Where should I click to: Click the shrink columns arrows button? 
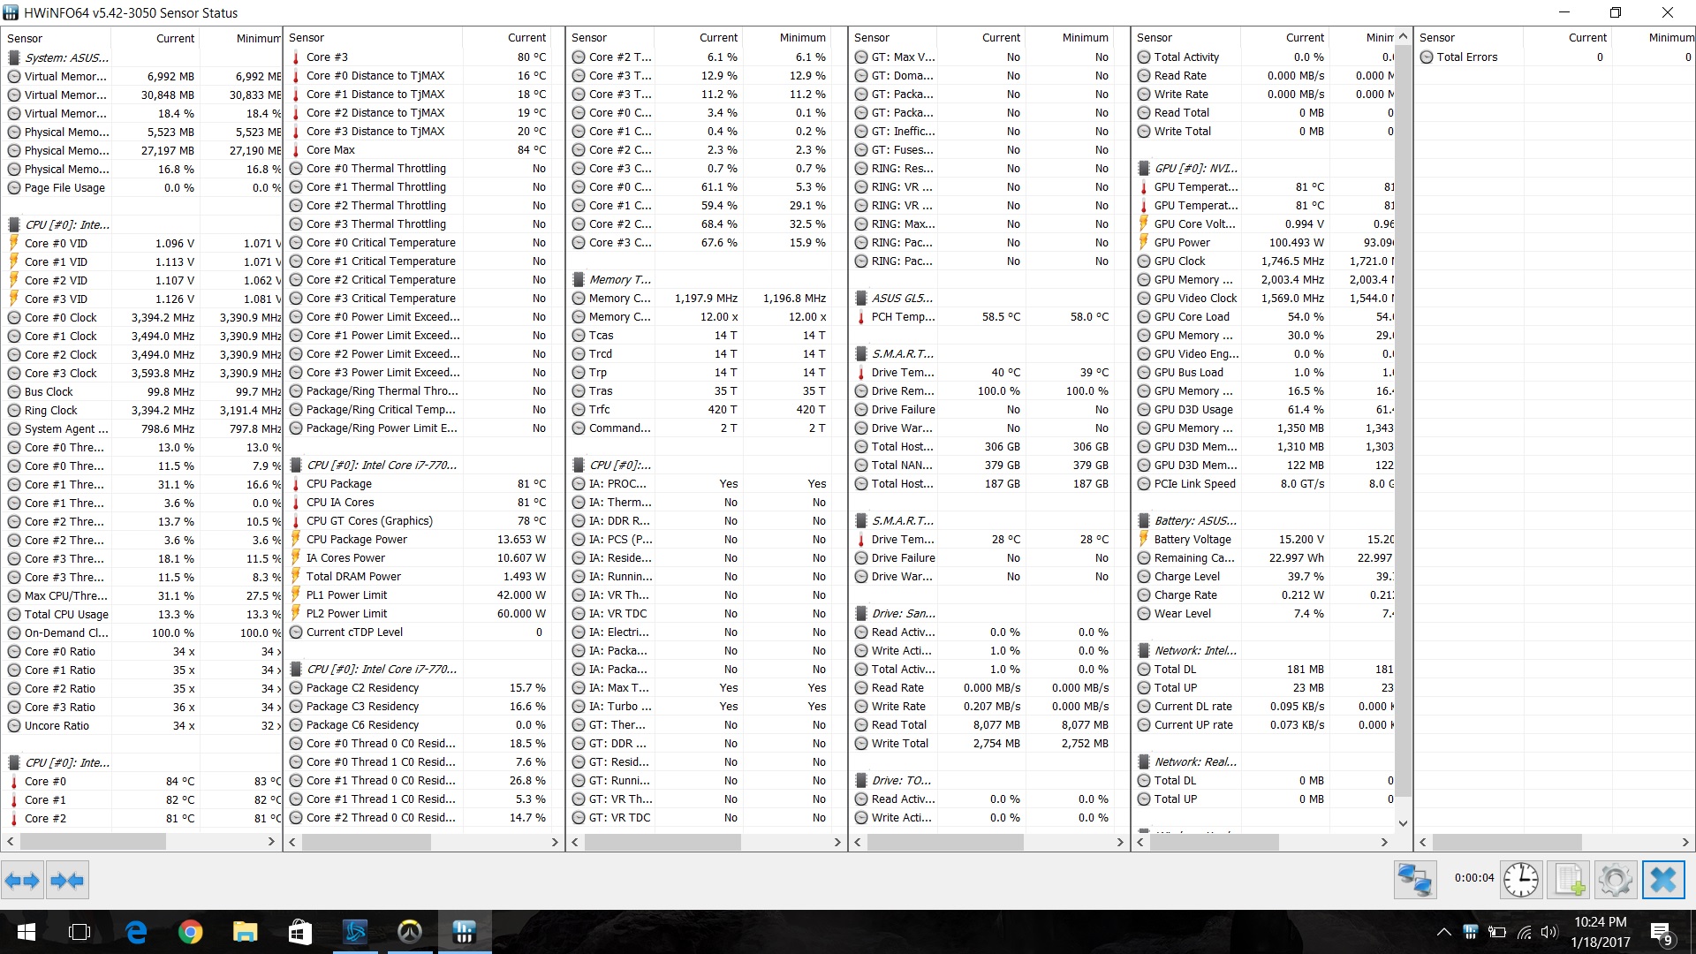coord(67,881)
